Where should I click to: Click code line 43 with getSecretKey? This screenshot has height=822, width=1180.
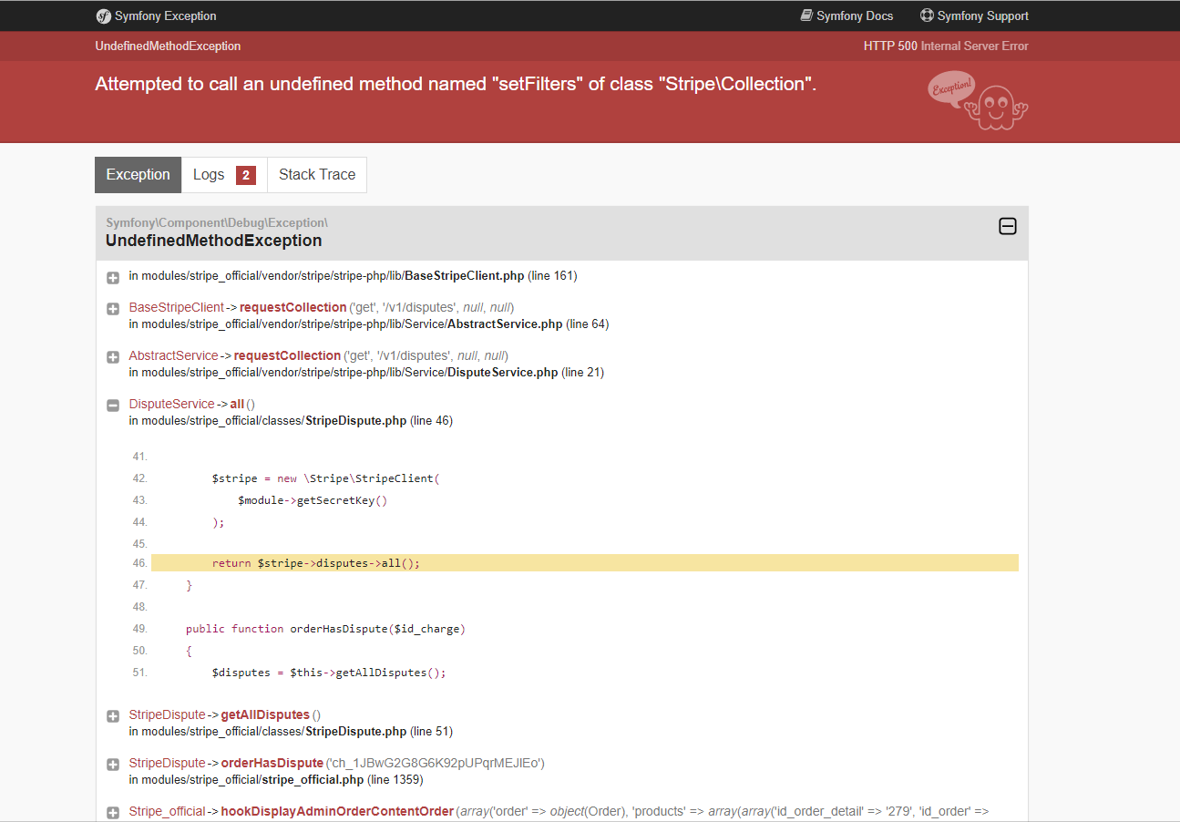tap(313, 500)
